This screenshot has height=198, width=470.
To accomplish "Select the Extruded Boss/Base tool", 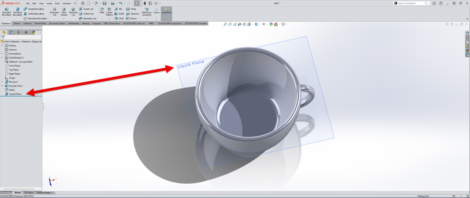I will (x=7, y=12).
